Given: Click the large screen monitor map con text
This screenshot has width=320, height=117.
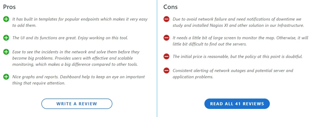Looking at the screenshot, I should coord(240,41).
